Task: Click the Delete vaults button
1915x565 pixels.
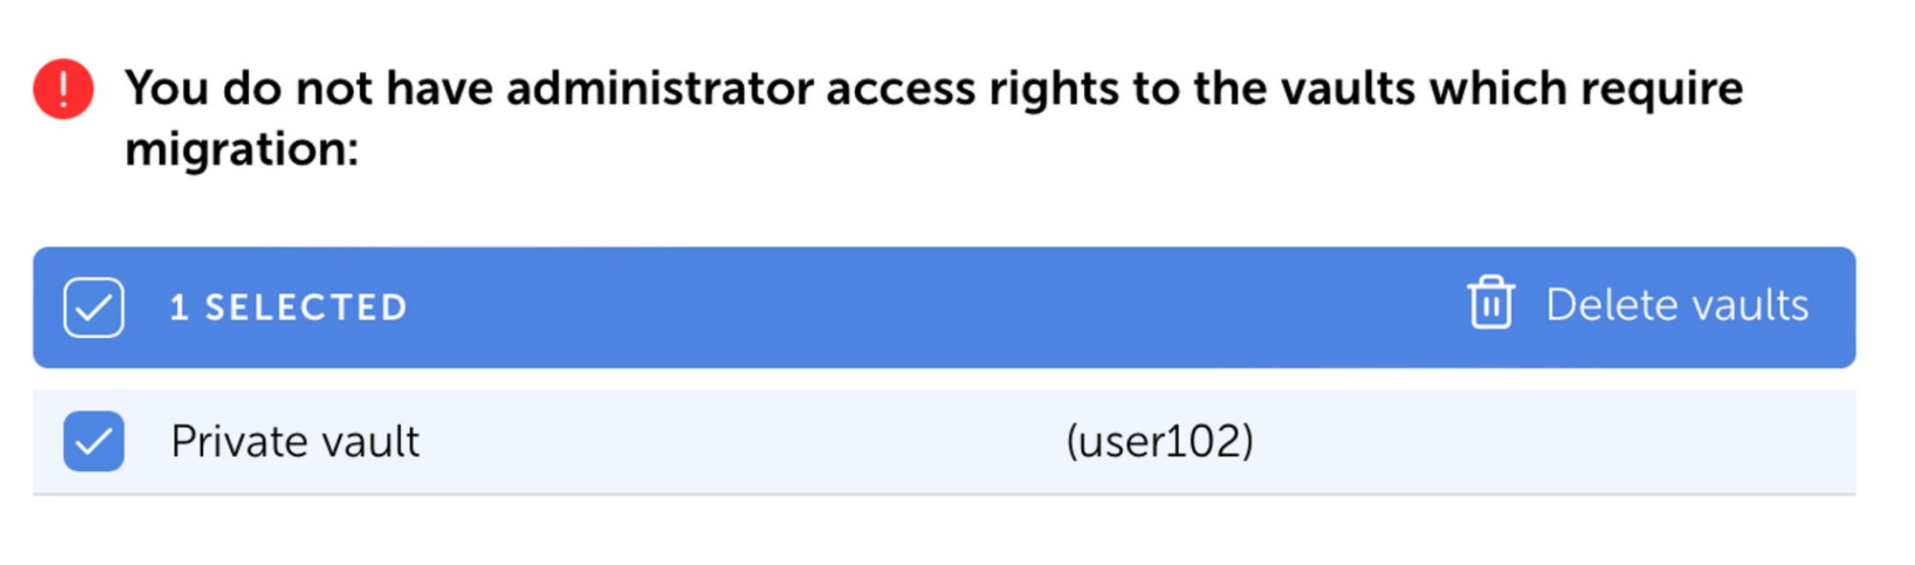Action: [1678, 305]
